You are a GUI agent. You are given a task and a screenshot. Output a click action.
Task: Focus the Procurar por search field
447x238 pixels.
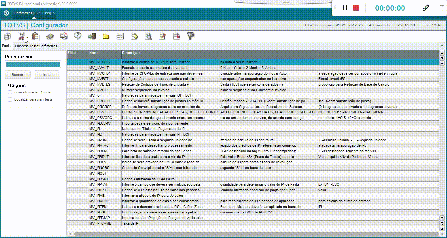[33, 64]
